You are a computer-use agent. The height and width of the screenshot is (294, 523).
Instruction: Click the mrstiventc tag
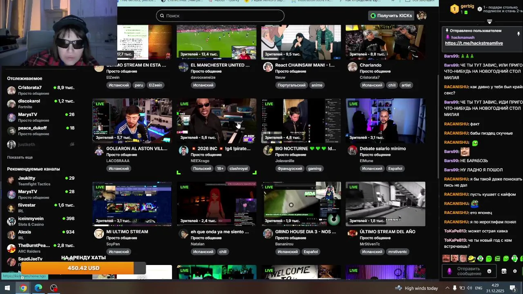click(398, 252)
